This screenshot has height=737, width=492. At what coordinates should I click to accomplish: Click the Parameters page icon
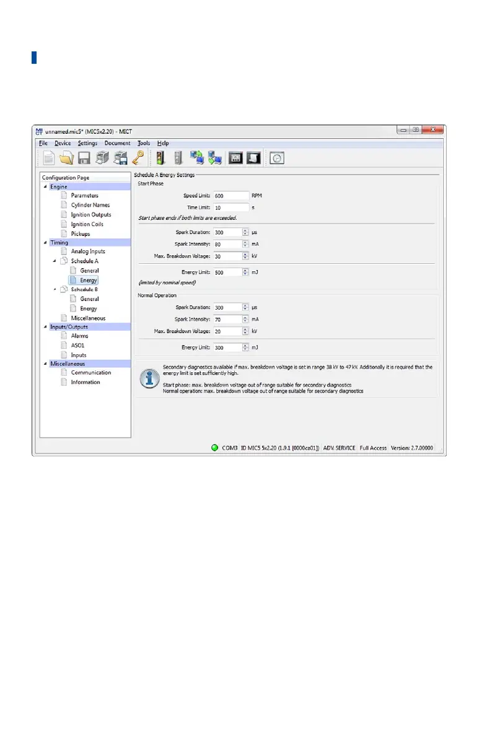pyautogui.click(x=64, y=195)
